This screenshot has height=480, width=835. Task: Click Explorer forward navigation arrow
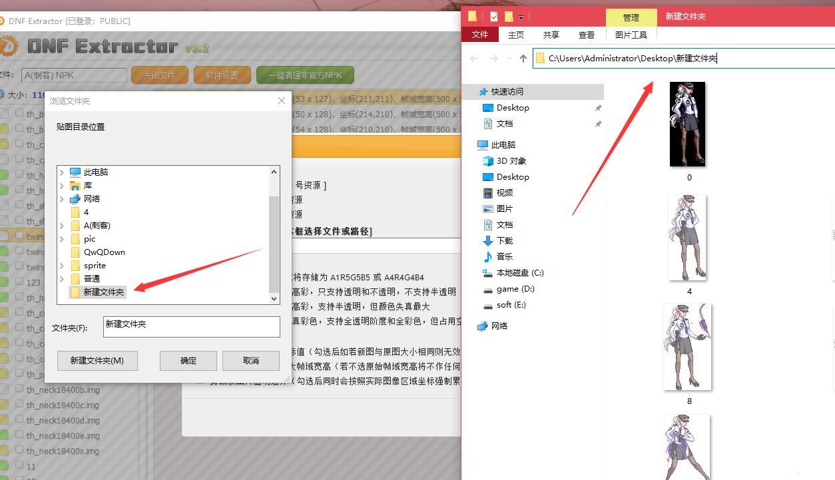pos(493,59)
